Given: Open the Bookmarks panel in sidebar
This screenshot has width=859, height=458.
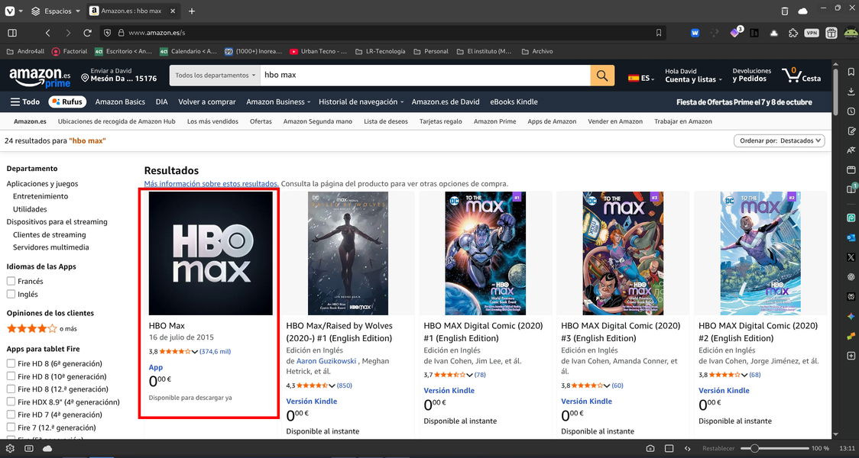Looking at the screenshot, I should [x=851, y=72].
